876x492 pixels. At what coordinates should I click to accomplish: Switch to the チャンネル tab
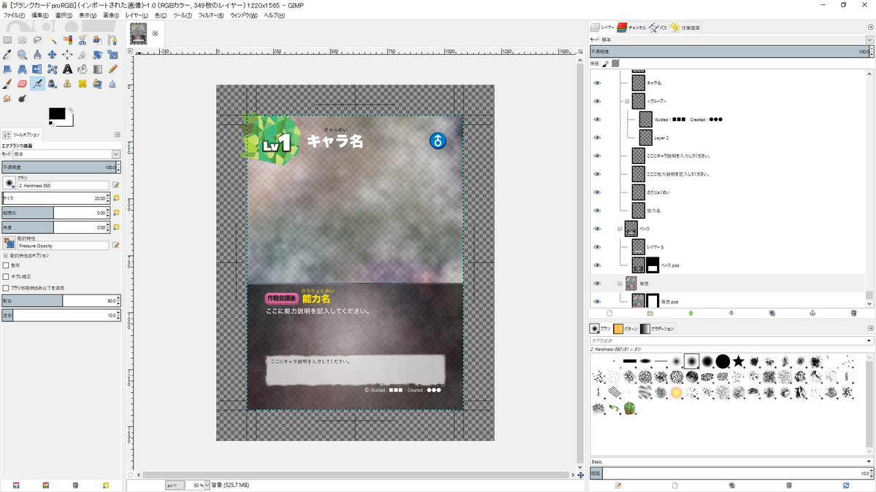[631, 28]
